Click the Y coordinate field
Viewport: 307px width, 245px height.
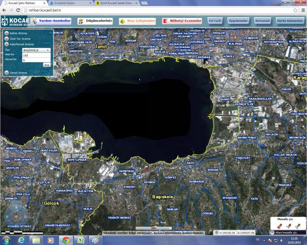230,233
